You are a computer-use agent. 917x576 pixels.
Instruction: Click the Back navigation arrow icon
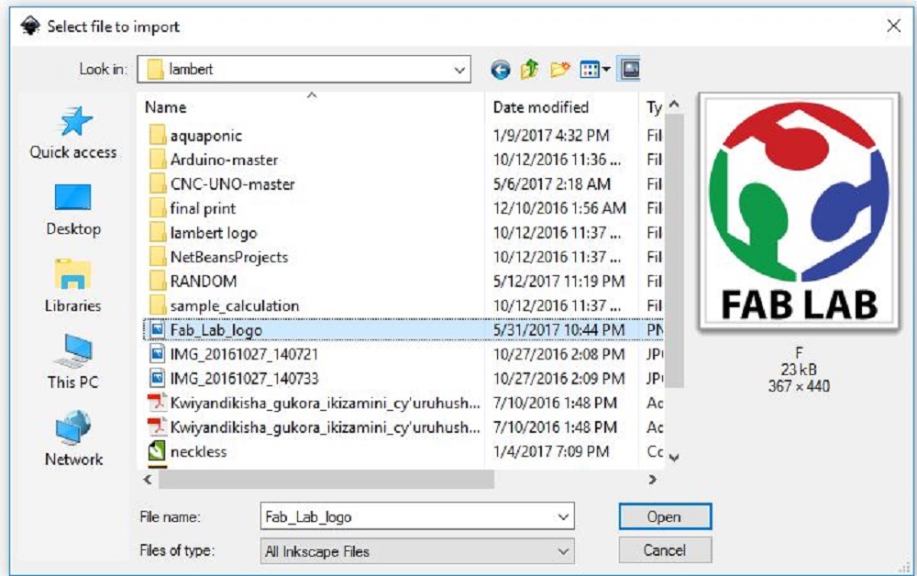point(500,70)
